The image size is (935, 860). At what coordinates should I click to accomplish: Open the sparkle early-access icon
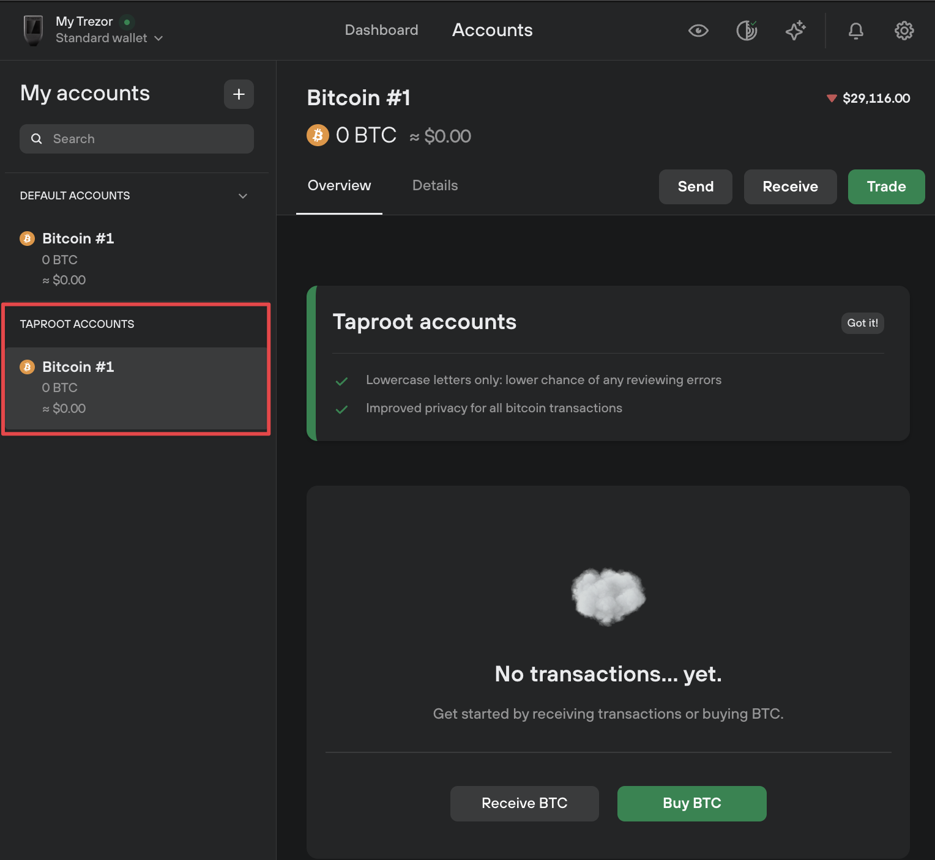[x=795, y=31]
